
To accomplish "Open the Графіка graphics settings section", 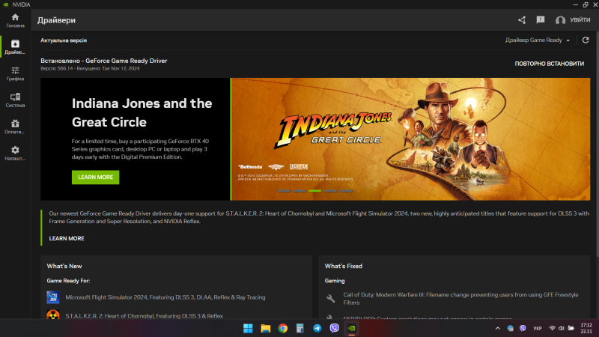I will click(x=15, y=73).
